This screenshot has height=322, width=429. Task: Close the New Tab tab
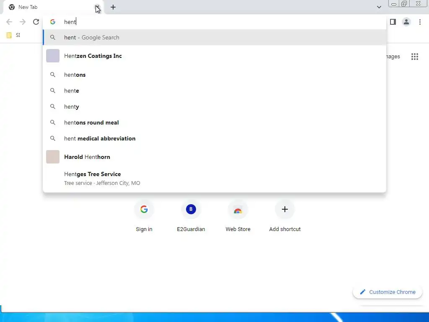(97, 7)
